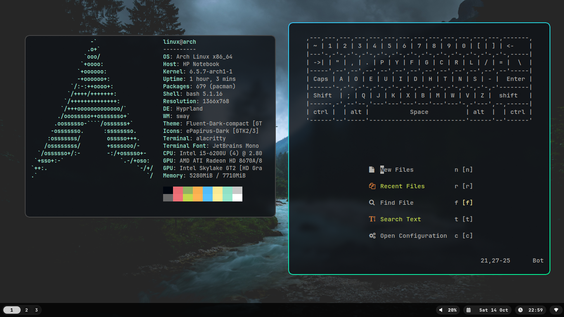Click the linux@arch title in neofetch
Image resolution: width=564 pixels, height=317 pixels.
click(x=180, y=42)
